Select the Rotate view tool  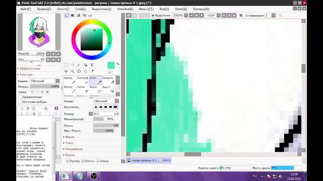click(79, 71)
